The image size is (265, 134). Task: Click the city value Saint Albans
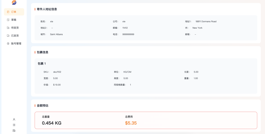click(x=56, y=34)
